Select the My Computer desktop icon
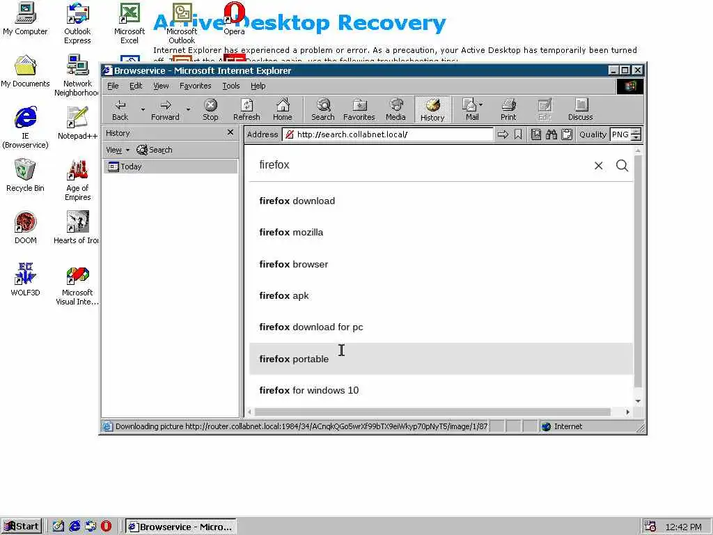Screen dimensions: 713x535 tap(25, 20)
